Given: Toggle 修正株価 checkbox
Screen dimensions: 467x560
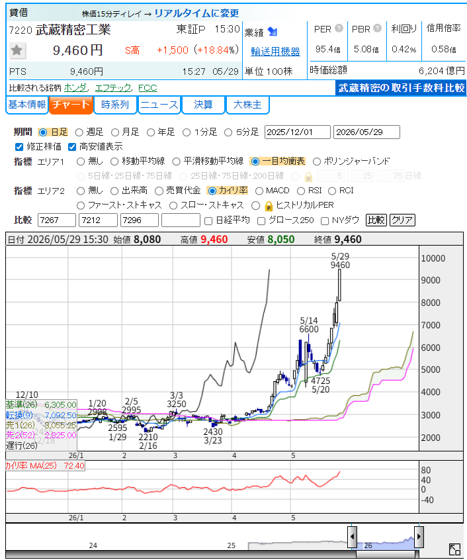Looking at the screenshot, I should click(19, 147).
